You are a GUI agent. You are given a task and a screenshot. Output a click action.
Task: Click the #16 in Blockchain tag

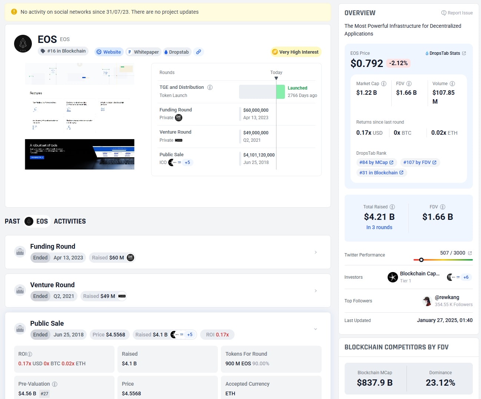(x=63, y=51)
